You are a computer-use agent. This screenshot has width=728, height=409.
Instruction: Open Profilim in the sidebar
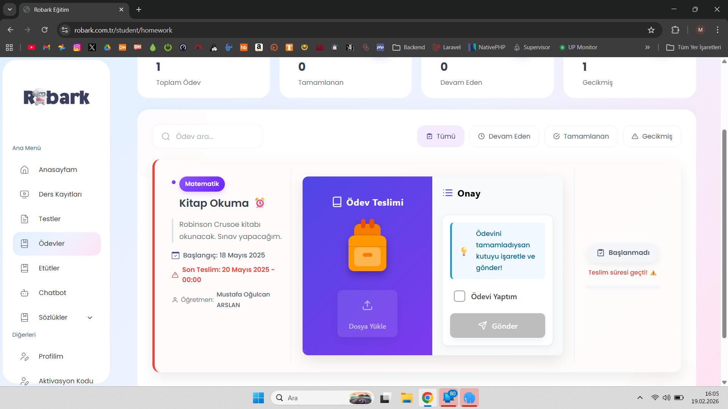tap(51, 356)
